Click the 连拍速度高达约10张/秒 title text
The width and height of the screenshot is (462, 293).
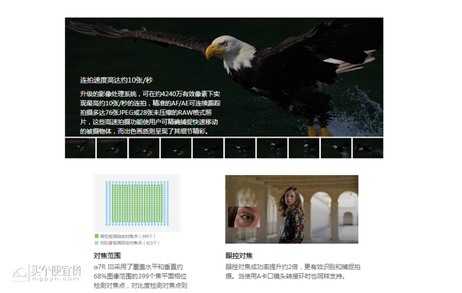pyautogui.click(x=116, y=80)
